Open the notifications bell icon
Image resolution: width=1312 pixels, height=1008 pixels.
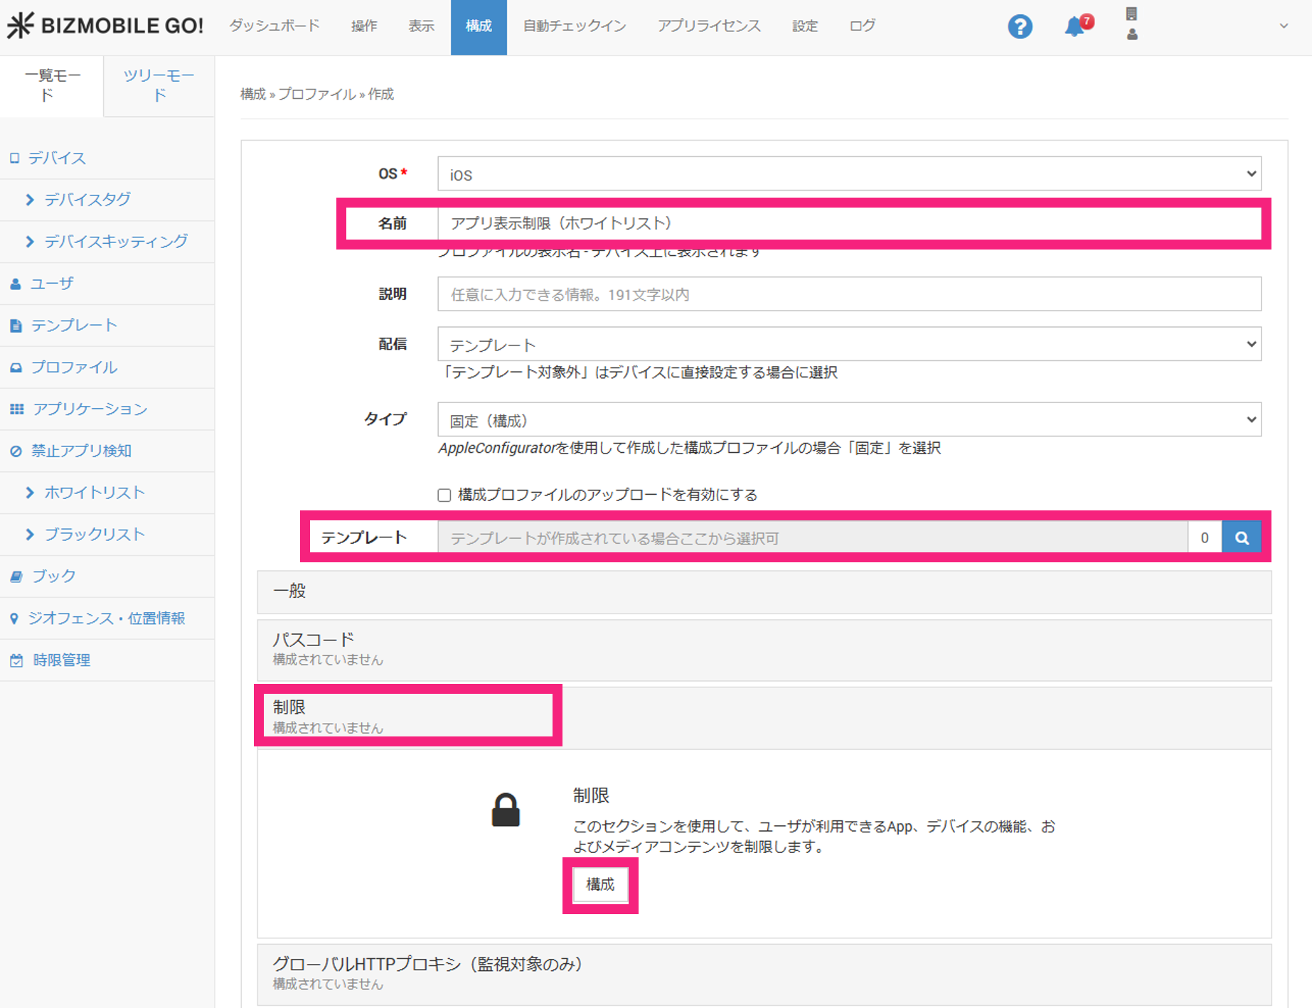pyautogui.click(x=1075, y=26)
